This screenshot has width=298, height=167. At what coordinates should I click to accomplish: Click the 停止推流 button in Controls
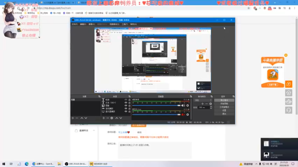pos(224,100)
